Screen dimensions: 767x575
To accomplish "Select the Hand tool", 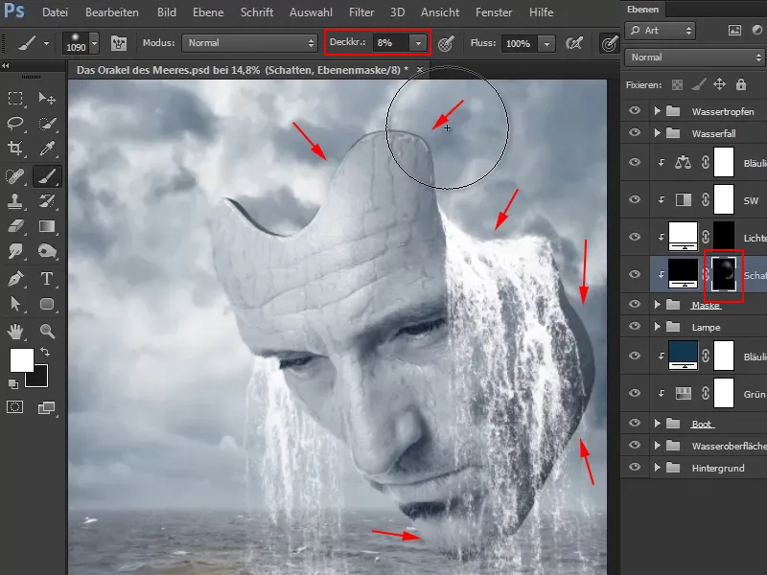I will (x=15, y=331).
